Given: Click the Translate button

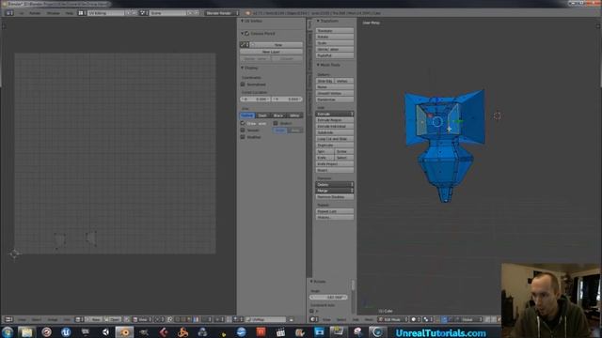Looking at the screenshot, I should click(x=335, y=31).
